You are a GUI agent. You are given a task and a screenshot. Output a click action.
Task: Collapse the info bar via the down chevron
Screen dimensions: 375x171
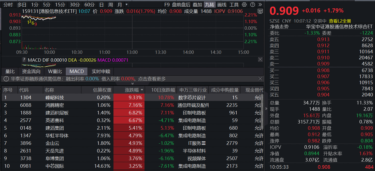(x=133, y=83)
